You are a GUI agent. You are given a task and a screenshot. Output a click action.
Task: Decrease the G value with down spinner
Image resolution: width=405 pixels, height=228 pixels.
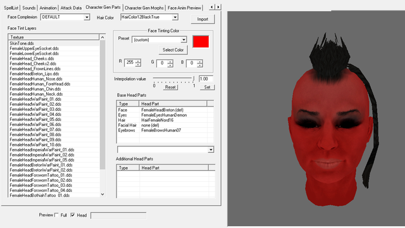[170, 65]
